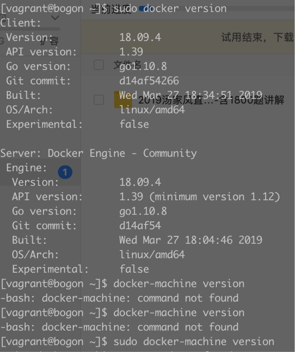This screenshot has height=352, width=295.
Task: Click the 扩容 link
Action: point(49,41)
